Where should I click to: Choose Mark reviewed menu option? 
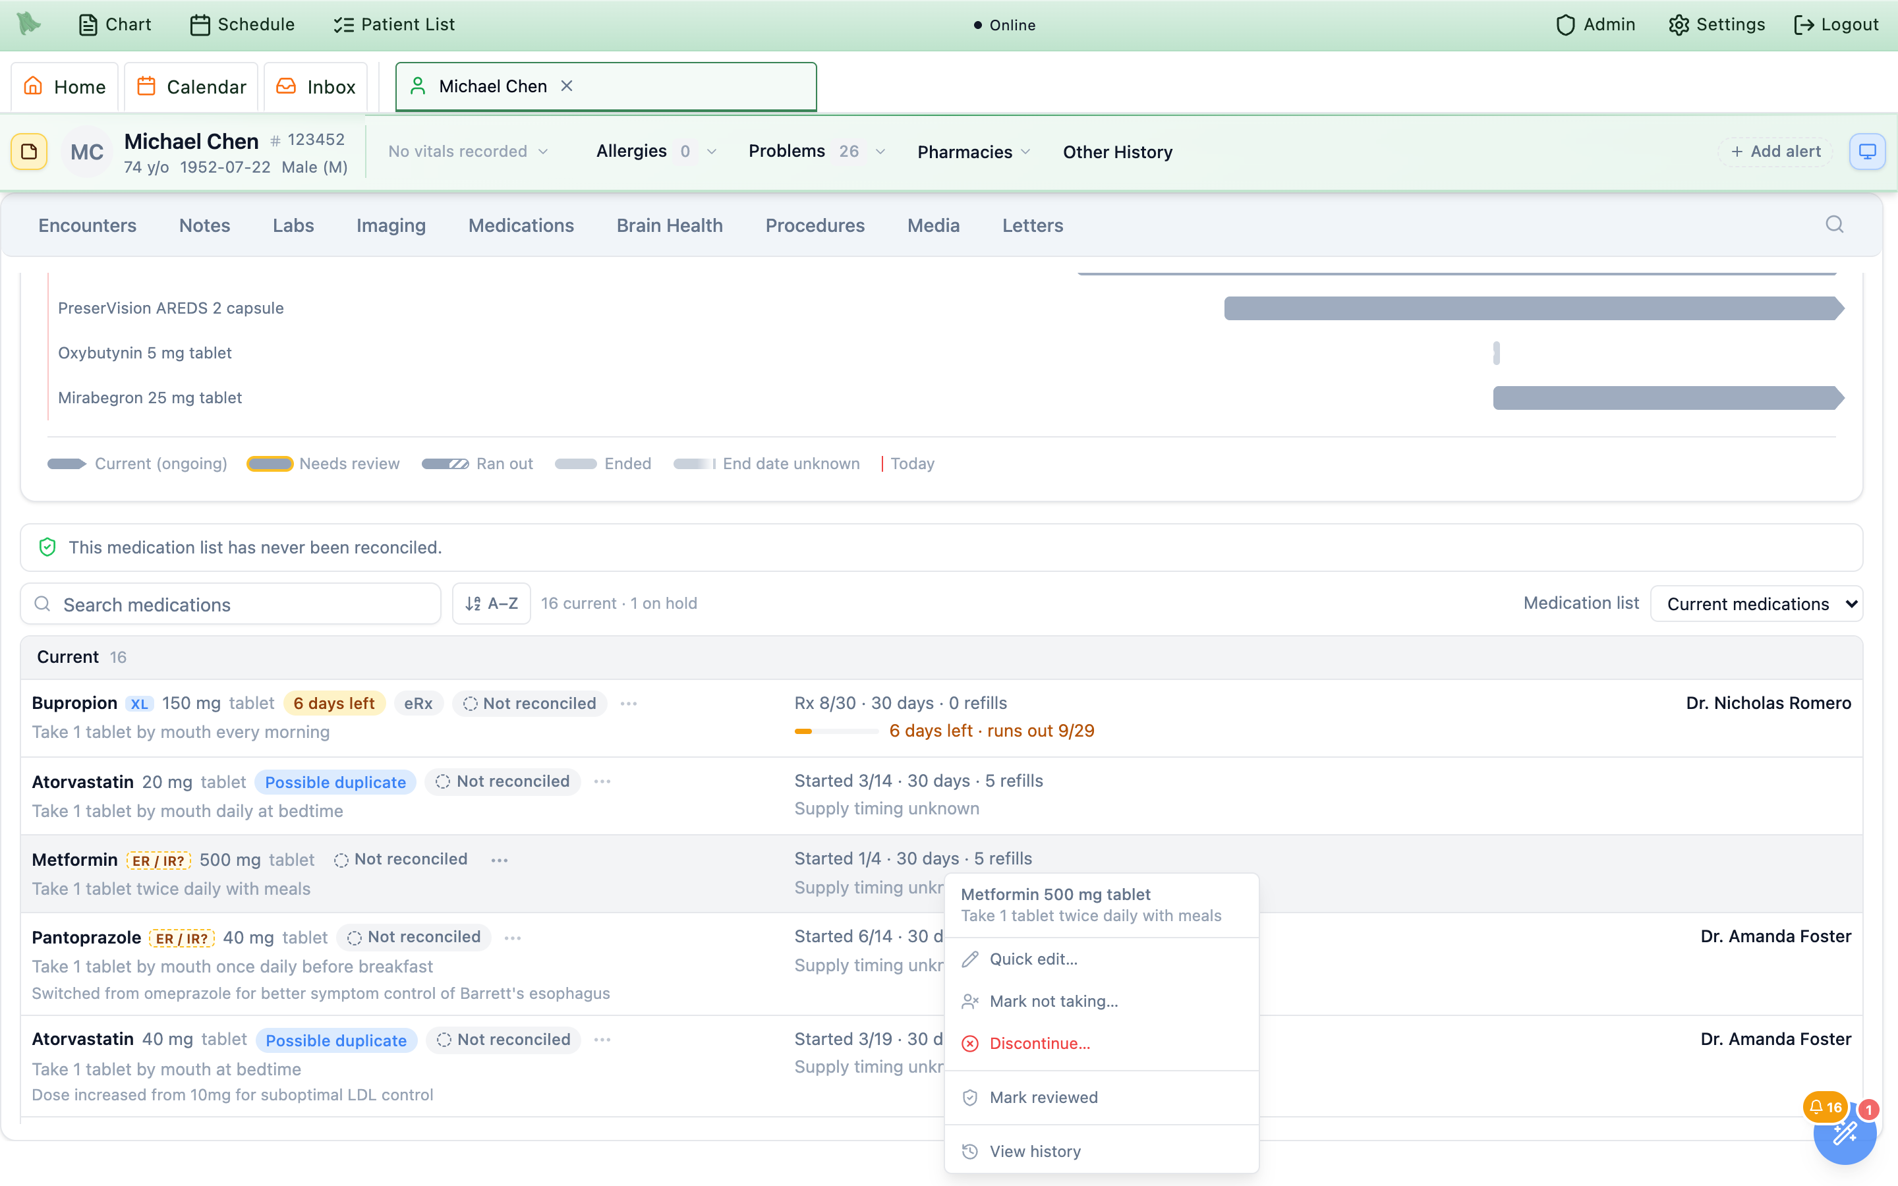pos(1101,1097)
